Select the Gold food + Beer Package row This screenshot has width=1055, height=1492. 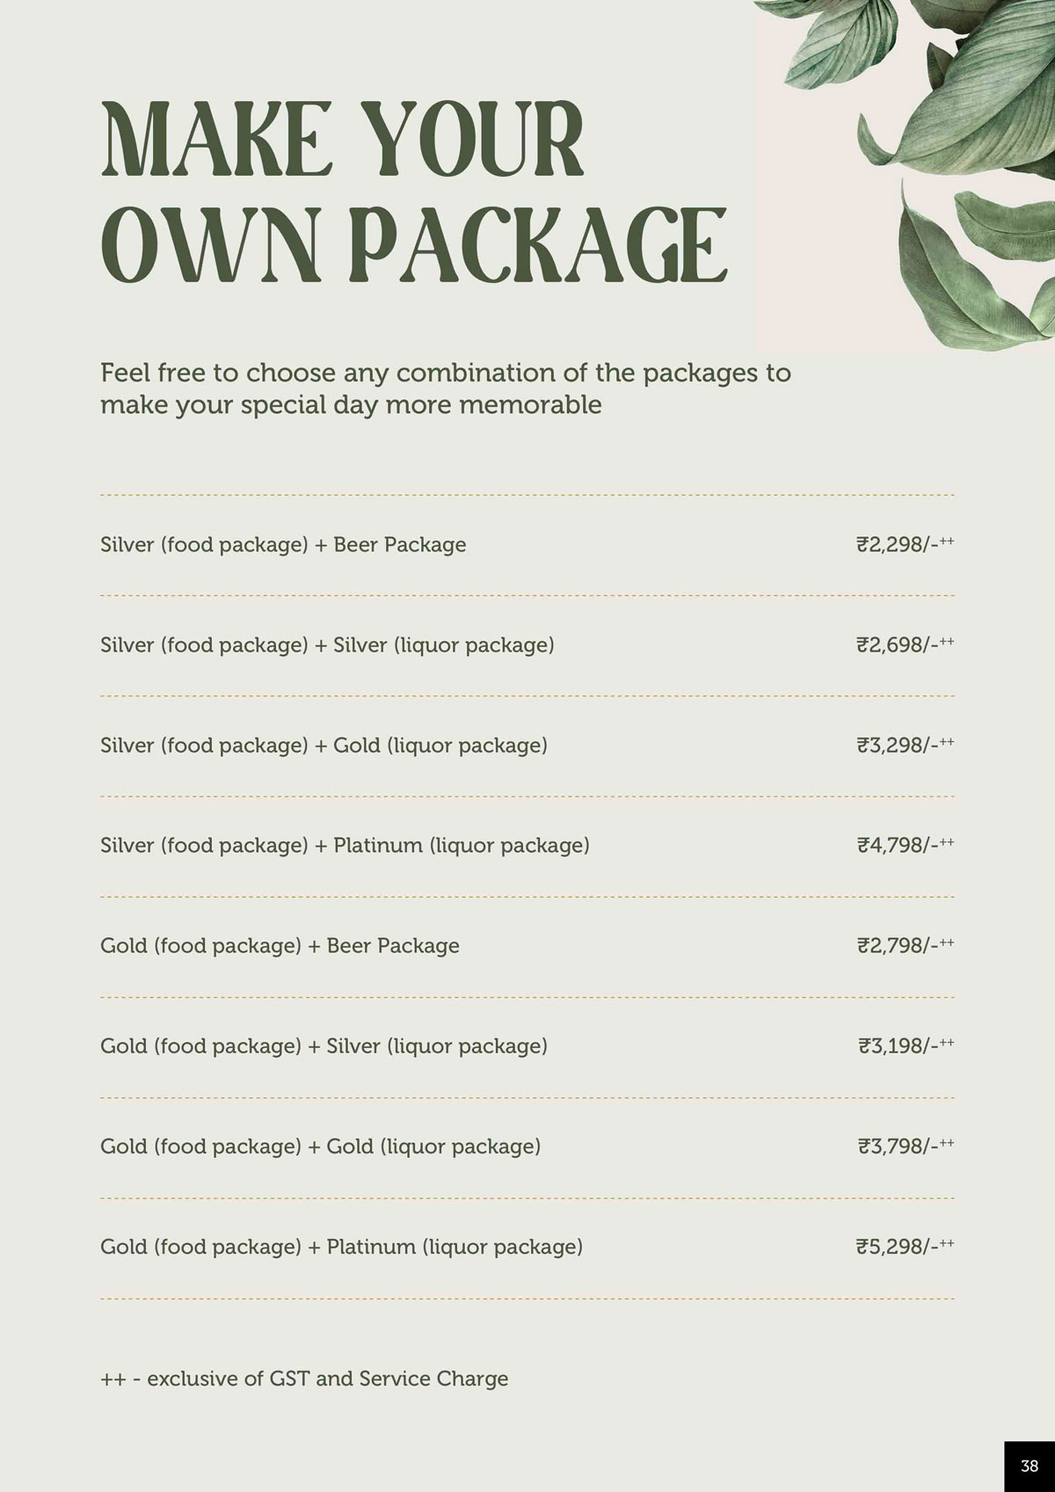(x=280, y=946)
